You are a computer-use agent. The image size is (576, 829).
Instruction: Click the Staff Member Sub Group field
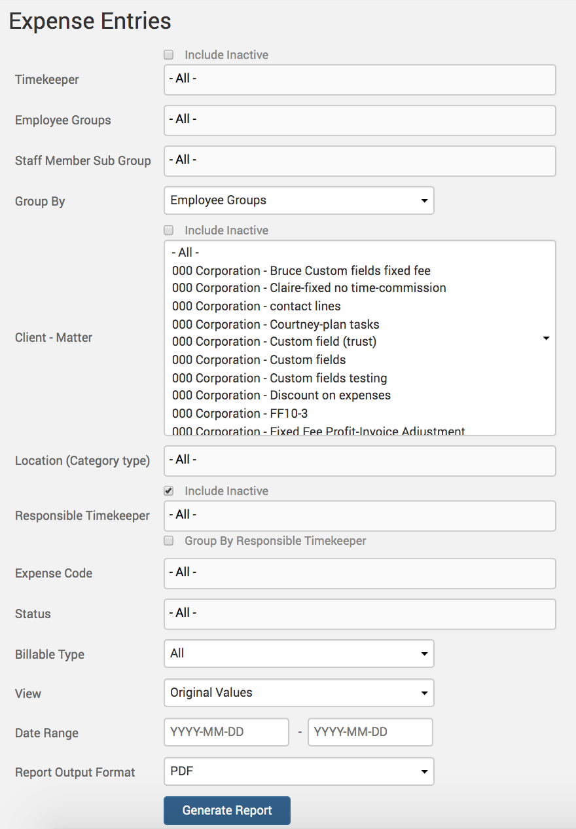[x=359, y=161]
